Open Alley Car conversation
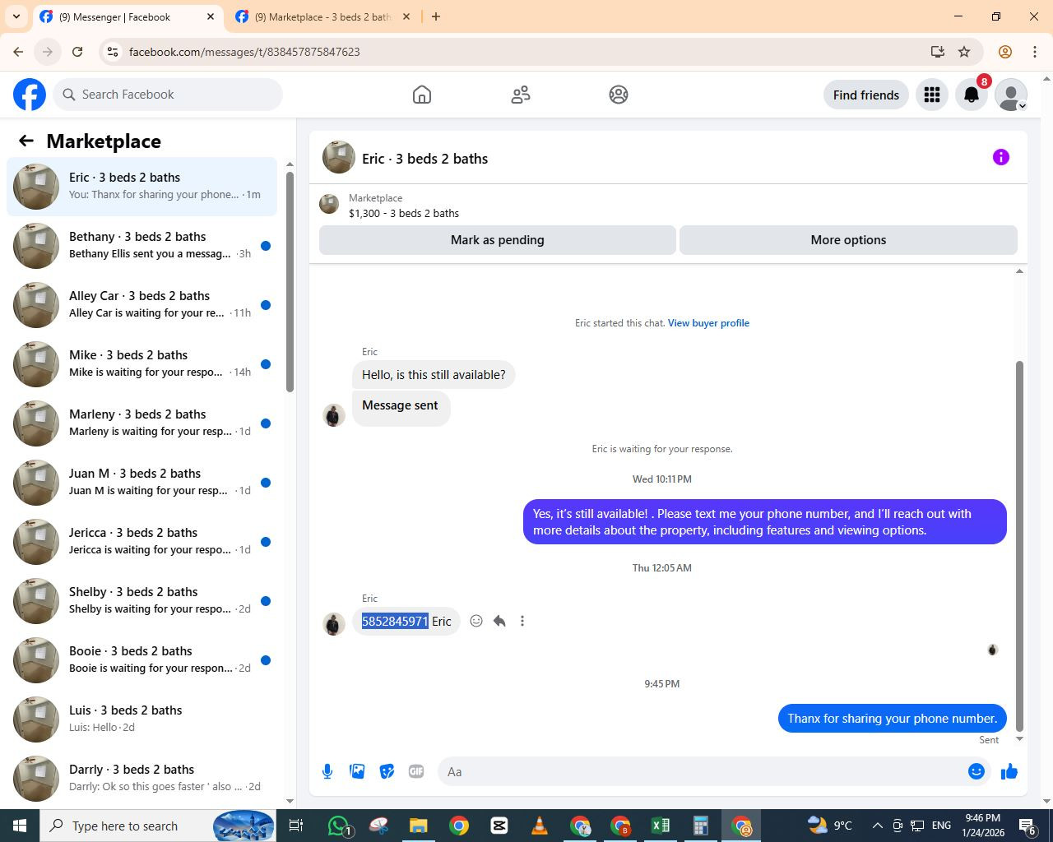This screenshot has height=842, width=1053. click(141, 305)
